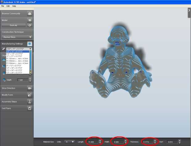Click the Assembly Steps label
Image resolution: width=191 pixels, height=146 pixels.
9,102
